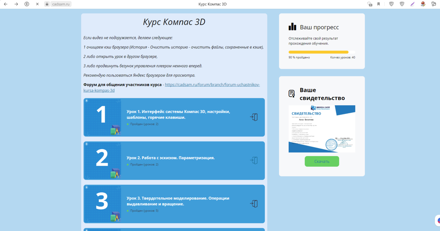
Task: Click the padlock site security icon
Action: pyautogui.click(x=47, y=4)
